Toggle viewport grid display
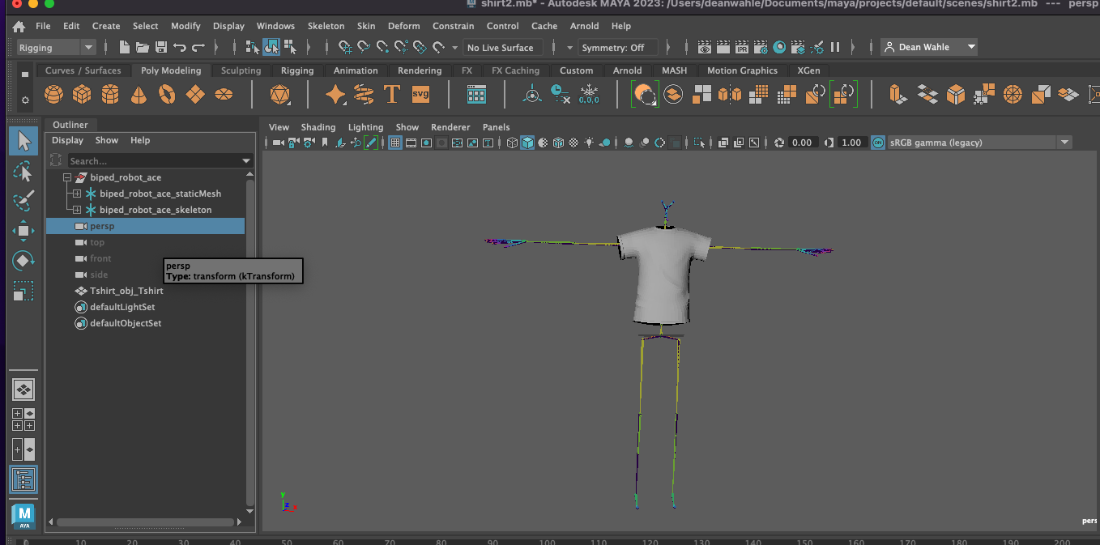Viewport: 1100px width, 545px height. click(395, 143)
